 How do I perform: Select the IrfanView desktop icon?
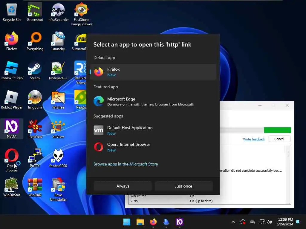pos(35,129)
